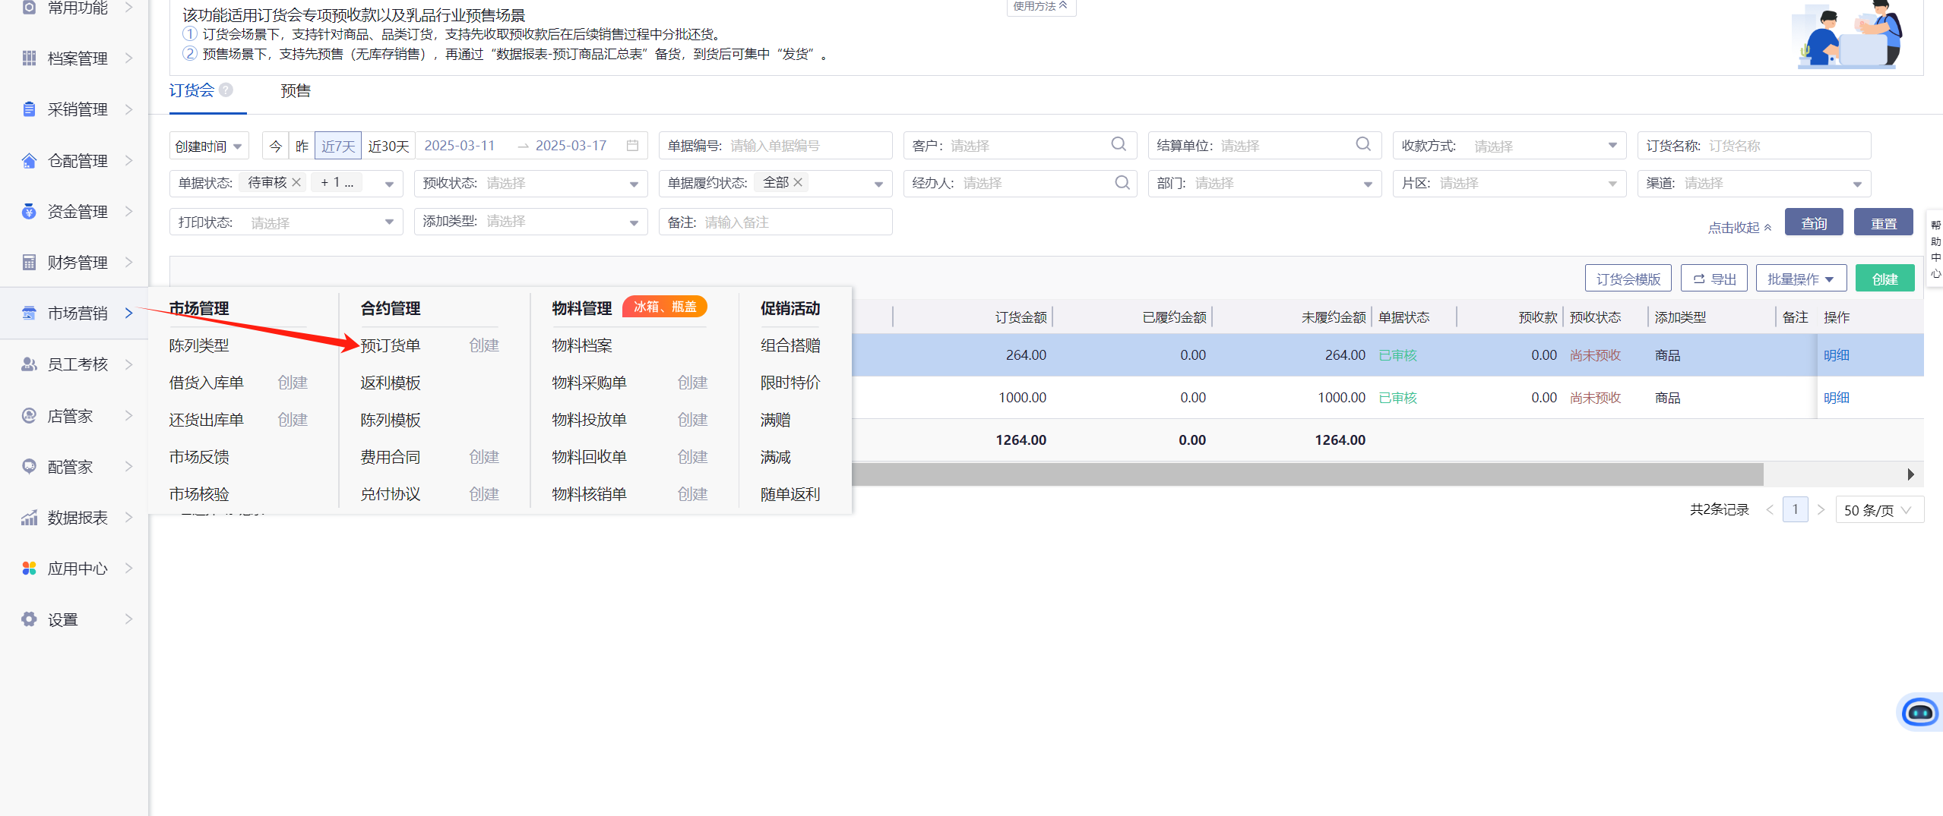
Task: Click the 设置 gear icon in sidebar
Action: 29,619
